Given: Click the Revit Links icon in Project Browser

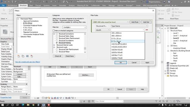Looking at the screenshot, I should [x=168, y=76].
